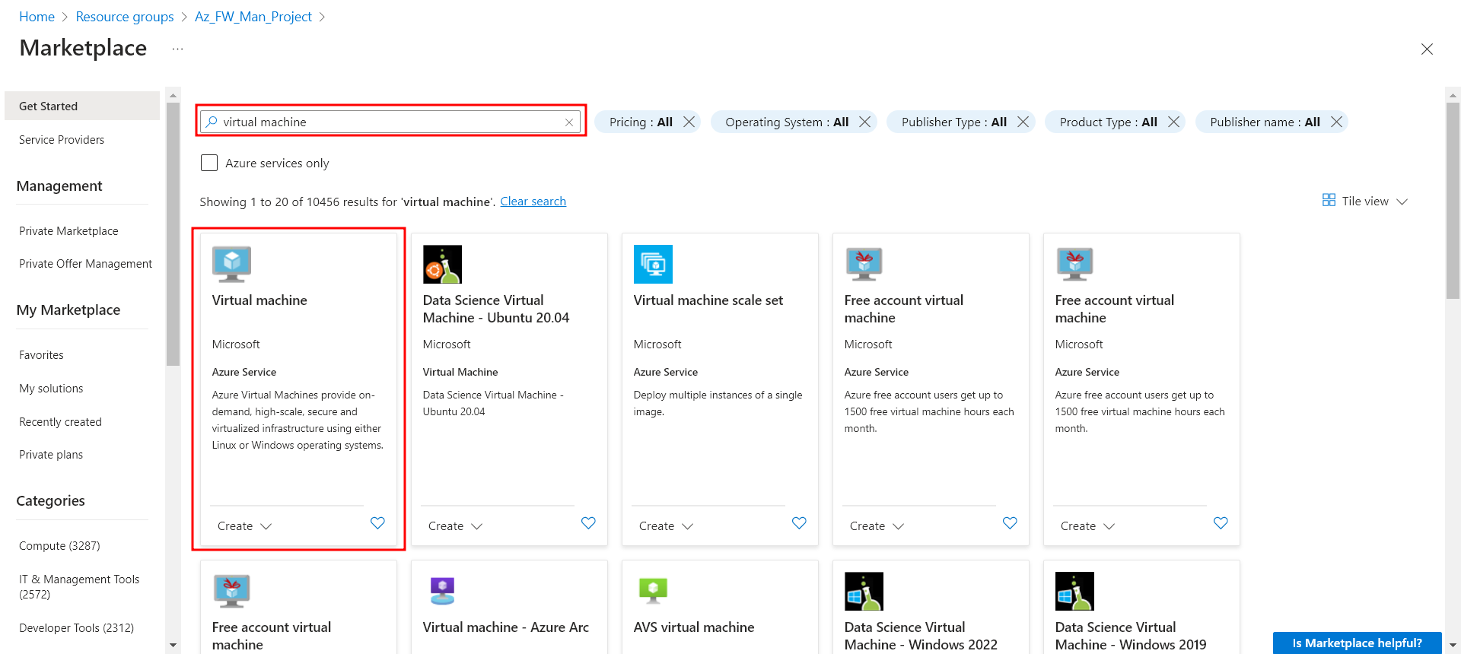The image size is (1461, 654).
Task: Go to Resource groups breadcrumb
Action: (x=125, y=17)
